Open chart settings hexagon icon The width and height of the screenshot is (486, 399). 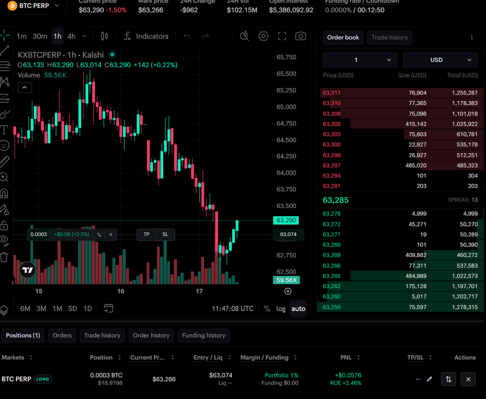tap(263, 36)
